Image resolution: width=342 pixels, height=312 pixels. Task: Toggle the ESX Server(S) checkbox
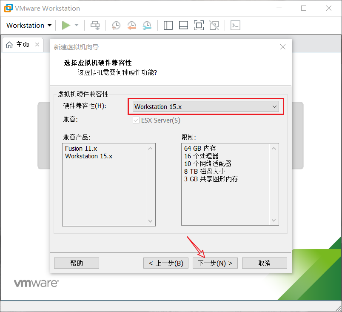point(136,120)
